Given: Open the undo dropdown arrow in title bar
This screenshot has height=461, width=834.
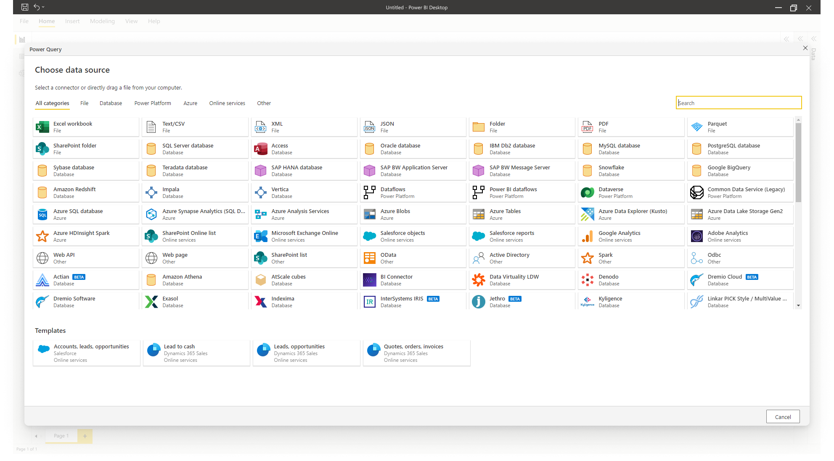Looking at the screenshot, I should (x=43, y=7).
